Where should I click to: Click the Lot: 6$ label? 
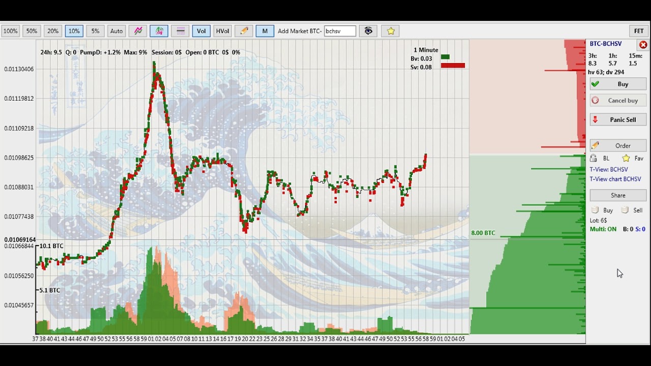(598, 220)
